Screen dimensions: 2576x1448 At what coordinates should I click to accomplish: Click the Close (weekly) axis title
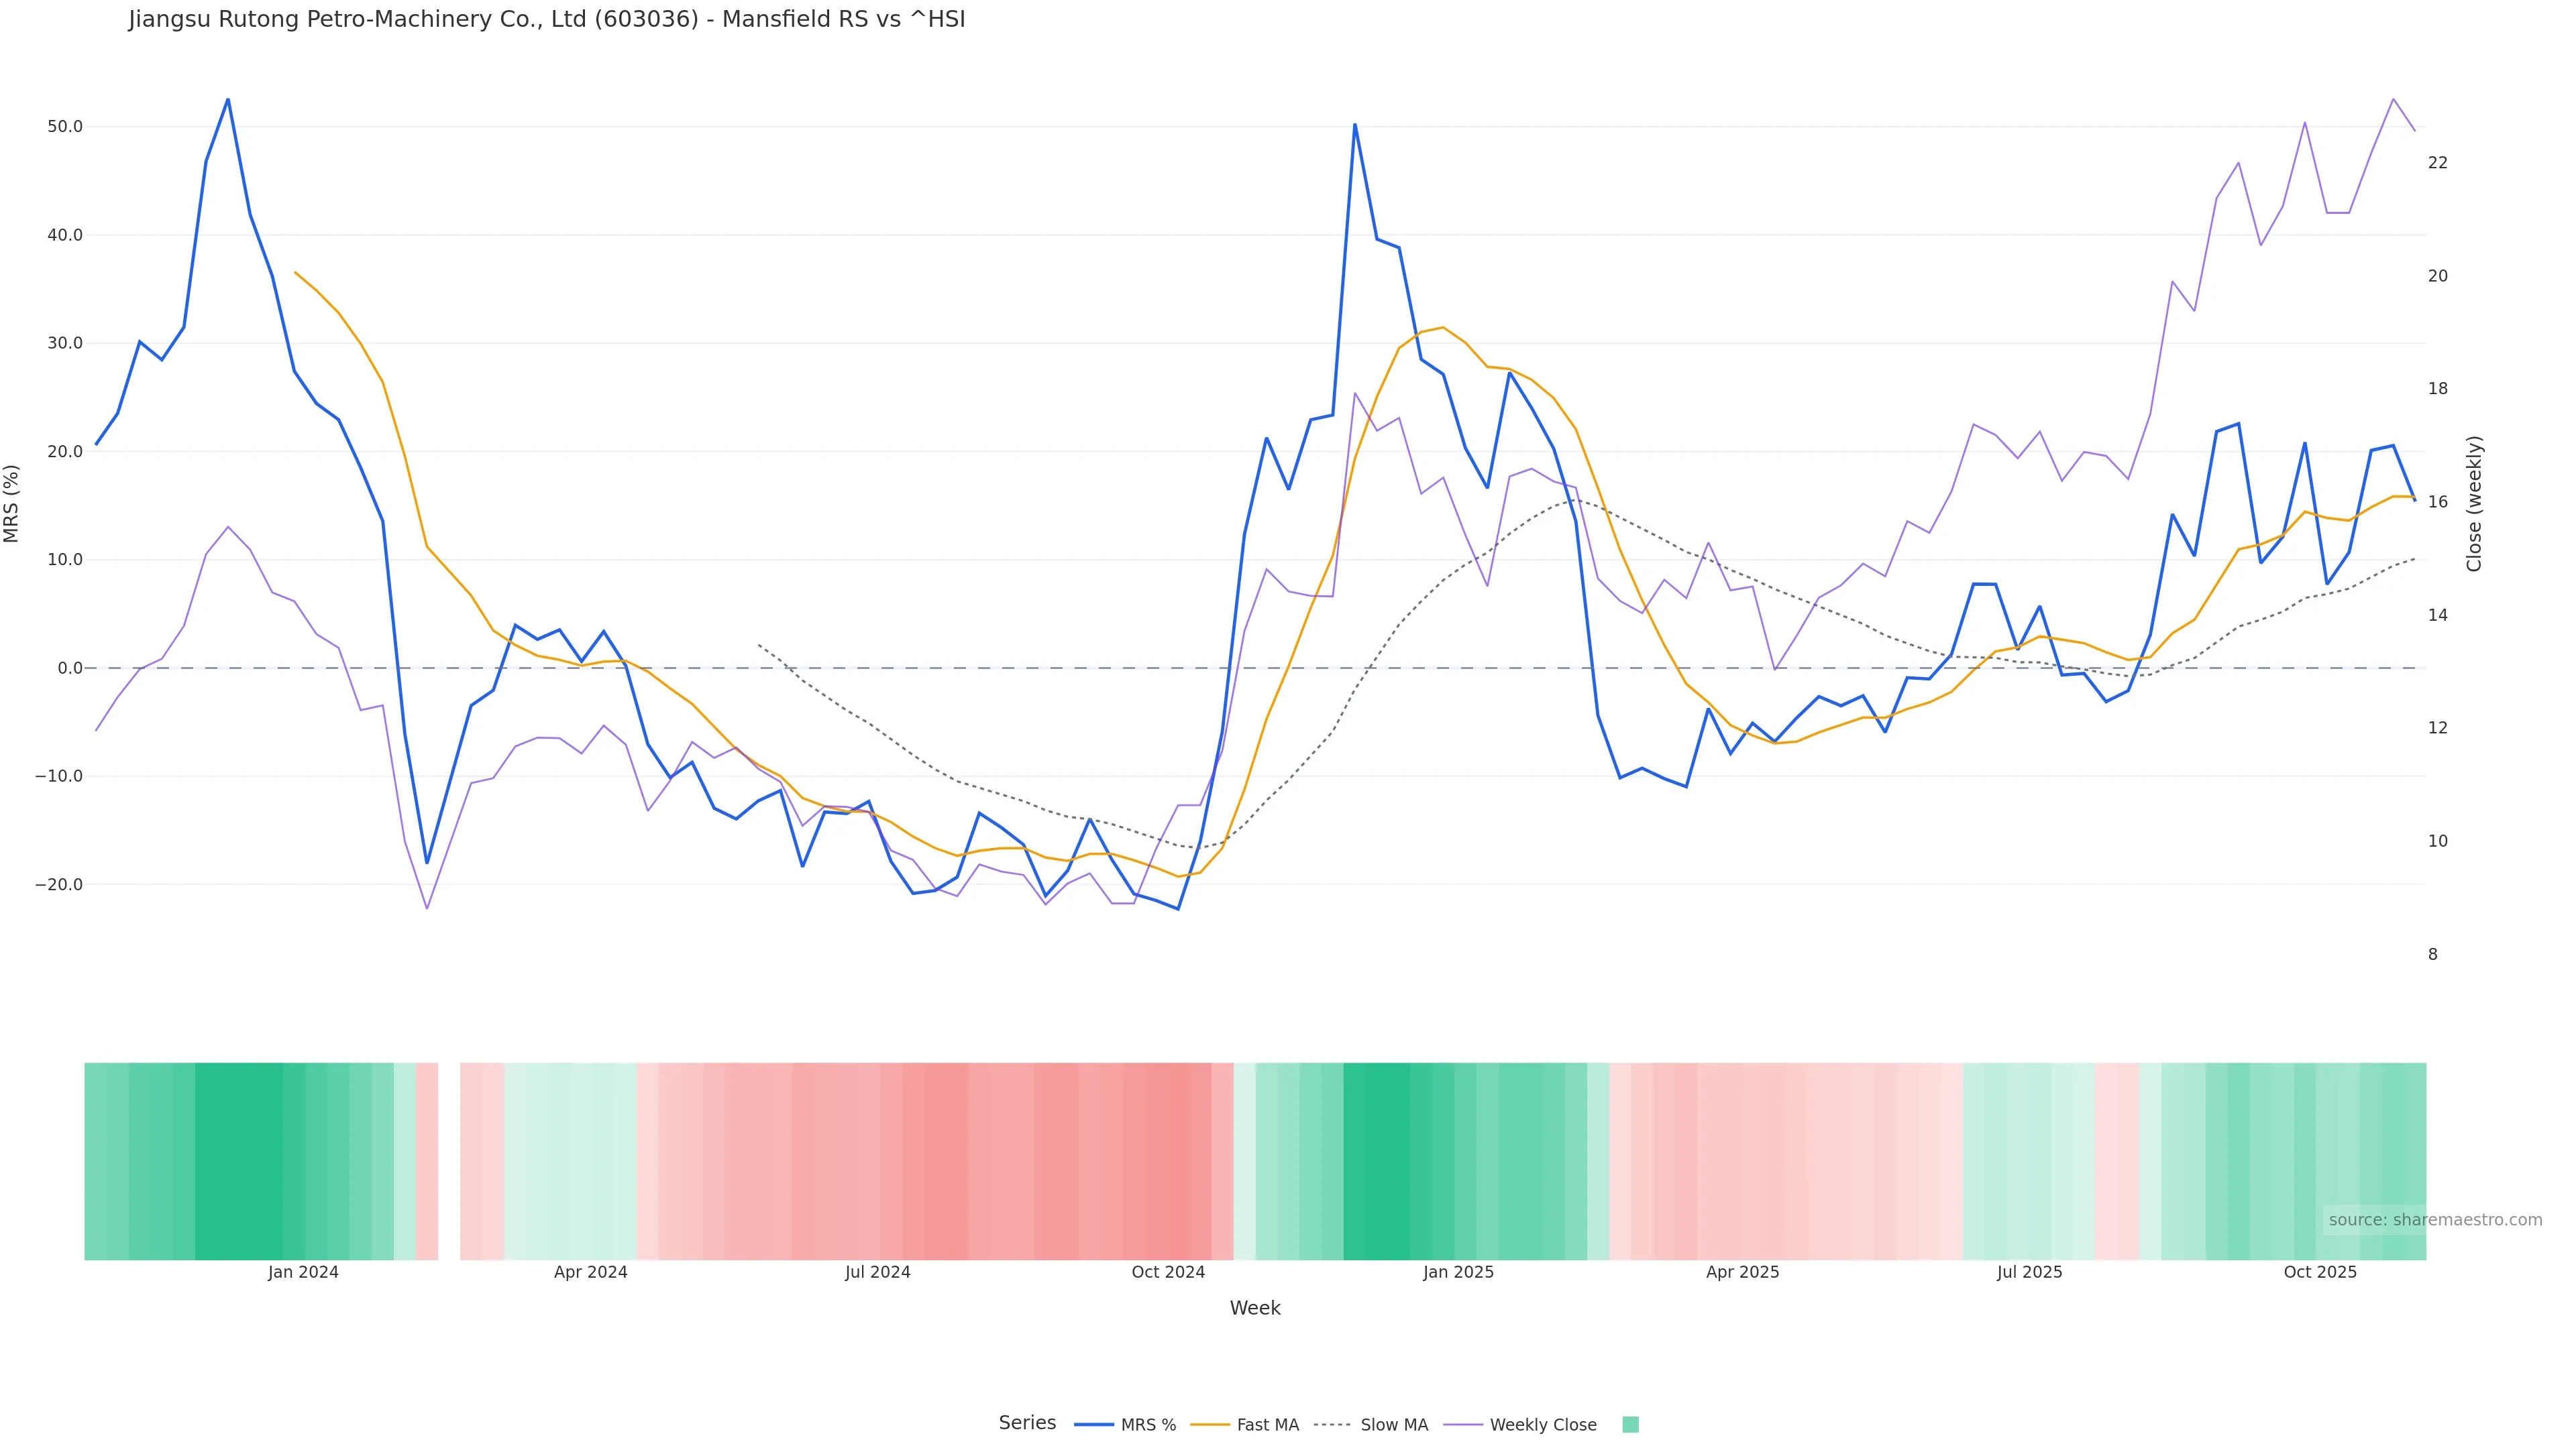pos(2474,503)
